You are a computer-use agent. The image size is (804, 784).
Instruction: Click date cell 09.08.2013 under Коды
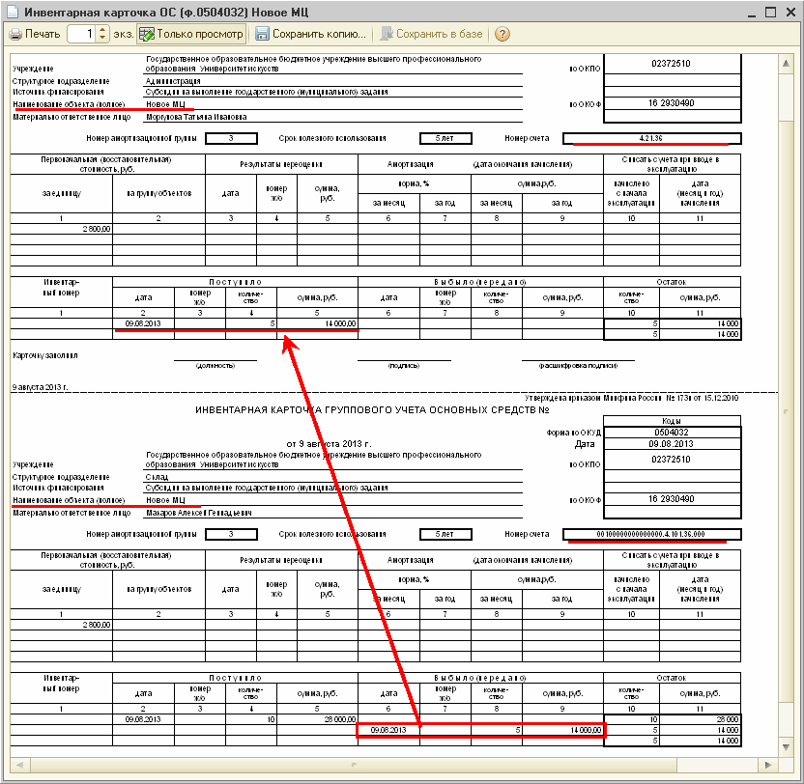(671, 444)
